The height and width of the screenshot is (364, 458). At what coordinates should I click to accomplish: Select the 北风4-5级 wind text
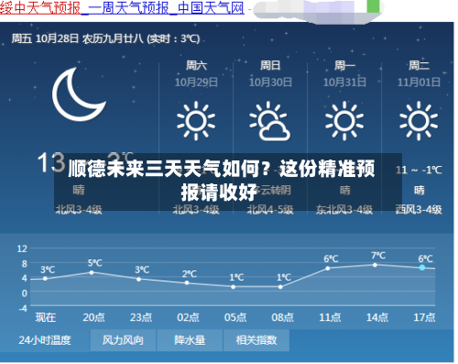[x=270, y=209]
